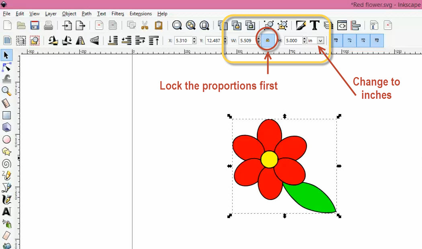Rotate selection 90 degrees counter-clockwise

point(53,41)
